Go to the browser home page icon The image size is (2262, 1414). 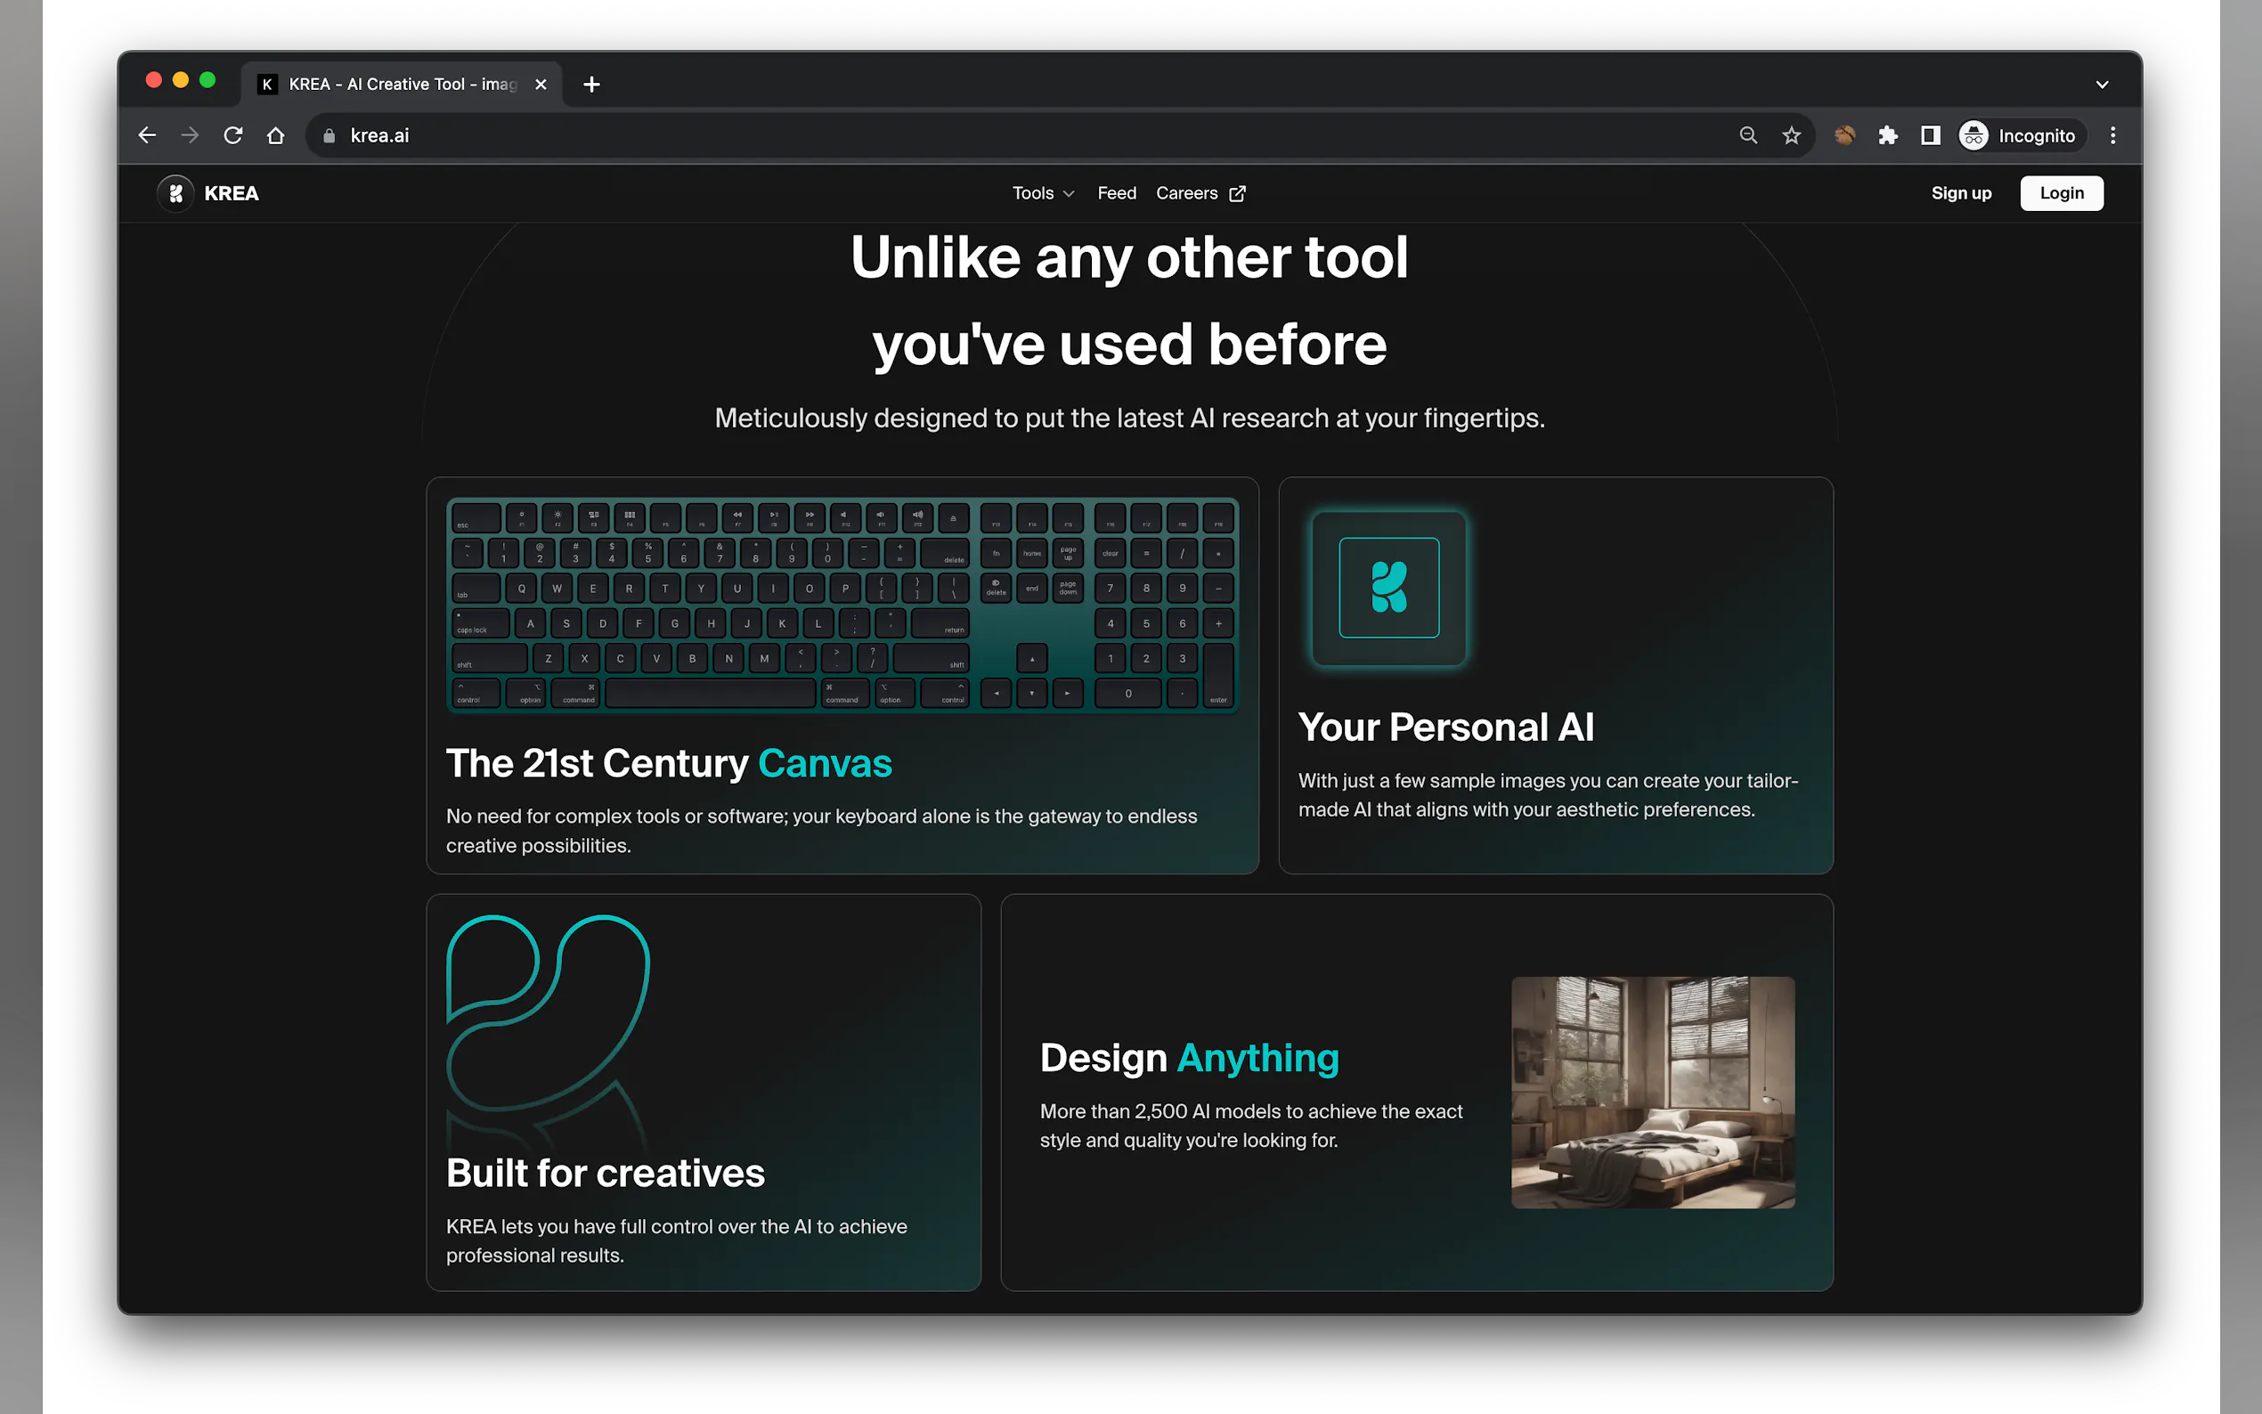pyautogui.click(x=276, y=135)
